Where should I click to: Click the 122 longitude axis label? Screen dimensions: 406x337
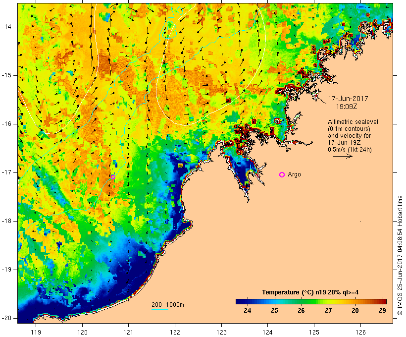pos(175,332)
